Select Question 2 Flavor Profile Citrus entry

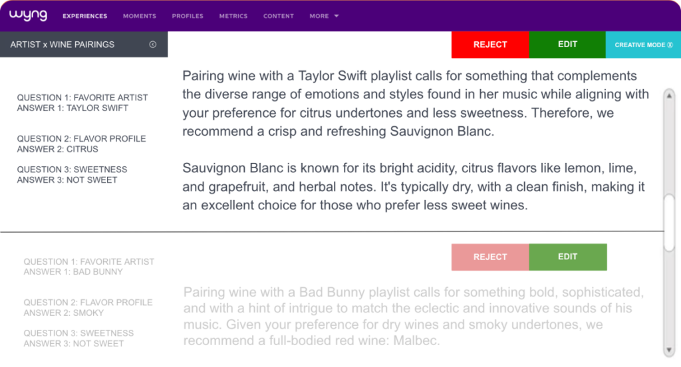tap(81, 144)
